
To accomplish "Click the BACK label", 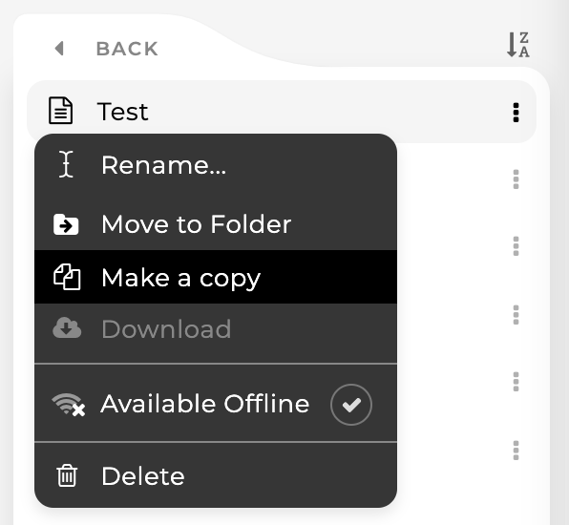I will (127, 49).
